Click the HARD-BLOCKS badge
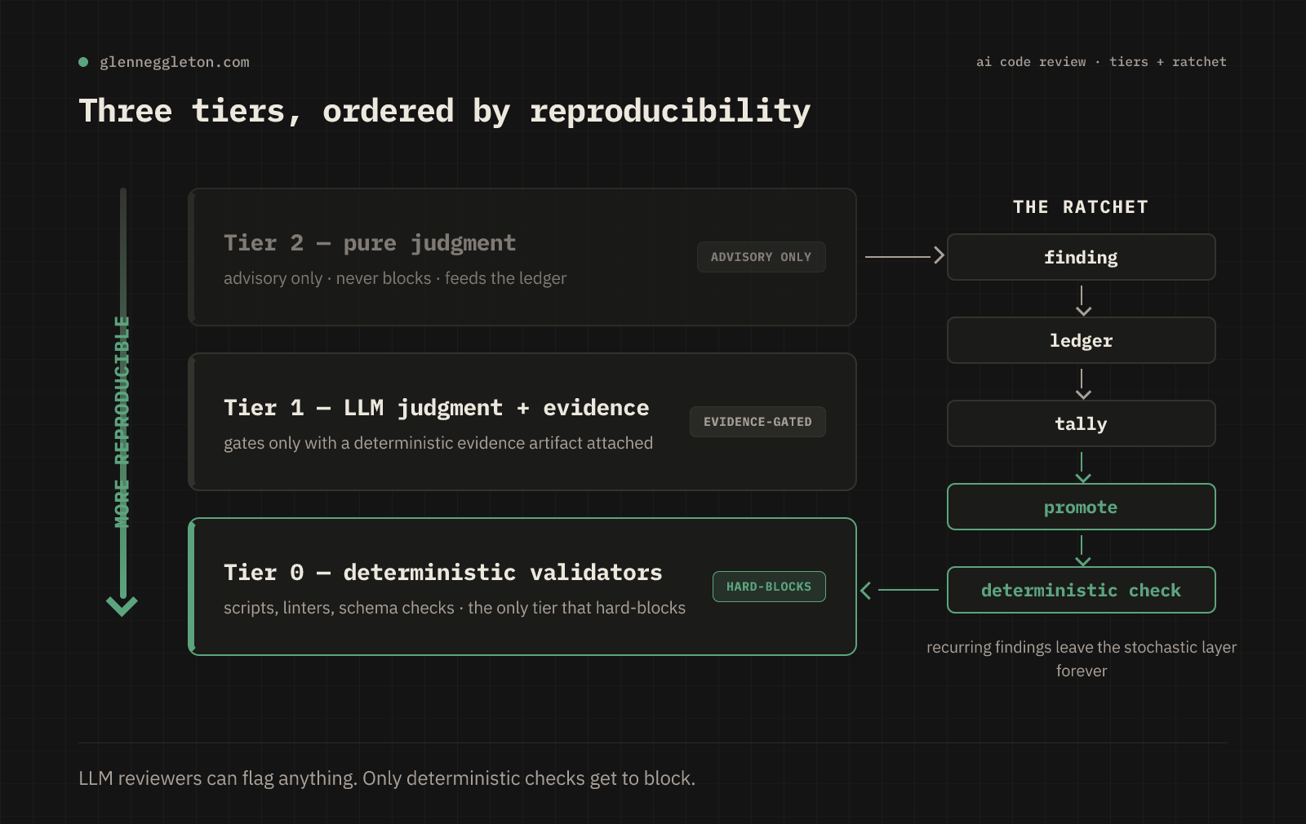This screenshot has height=824, width=1306. tap(769, 587)
